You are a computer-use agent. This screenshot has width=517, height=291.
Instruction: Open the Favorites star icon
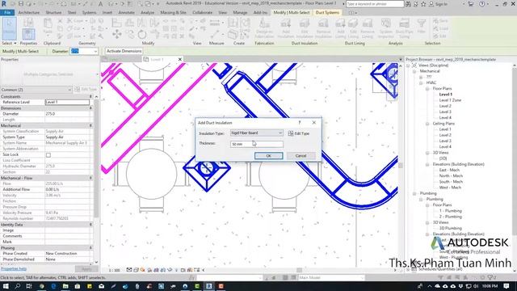(x=423, y=4)
